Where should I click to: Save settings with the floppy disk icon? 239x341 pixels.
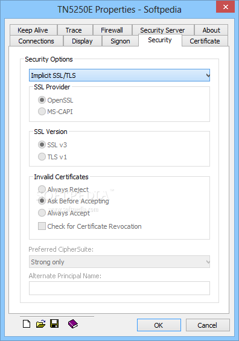pyautogui.click(x=54, y=324)
